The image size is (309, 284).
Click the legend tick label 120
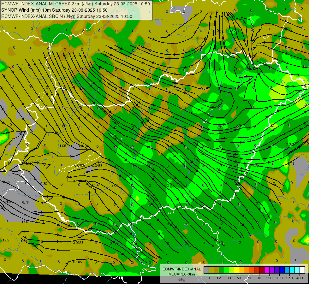pyautogui.click(x=269, y=278)
